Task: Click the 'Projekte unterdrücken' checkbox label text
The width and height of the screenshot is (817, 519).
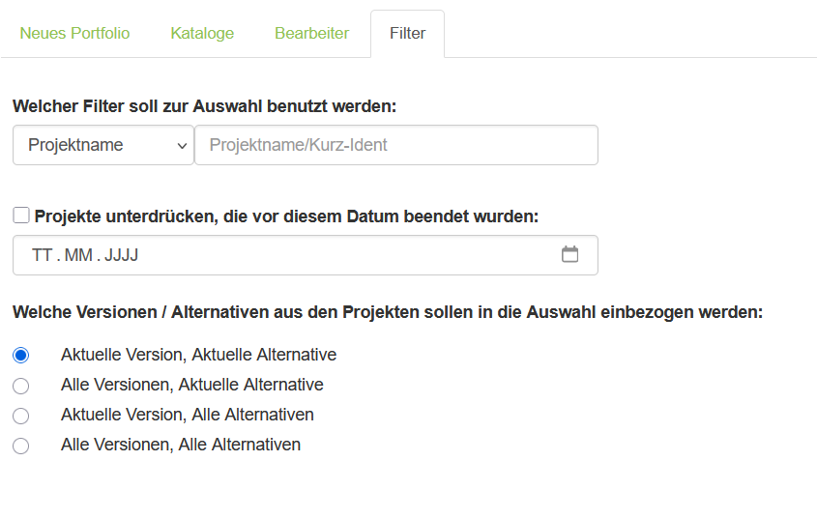Action: coord(286,216)
